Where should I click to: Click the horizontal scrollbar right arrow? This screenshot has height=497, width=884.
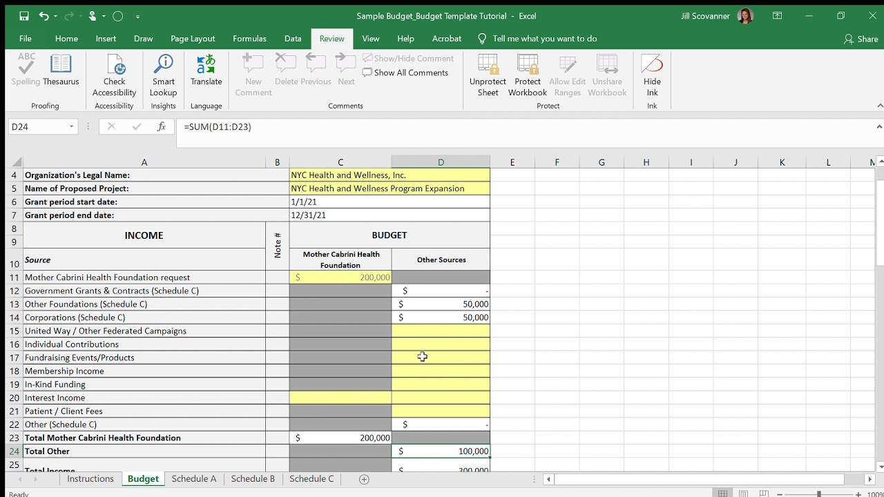point(869,479)
